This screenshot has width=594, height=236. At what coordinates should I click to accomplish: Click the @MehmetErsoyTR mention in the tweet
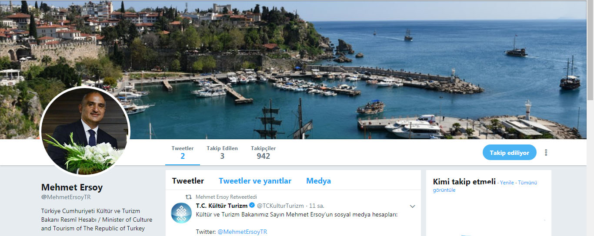[x=242, y=232]
